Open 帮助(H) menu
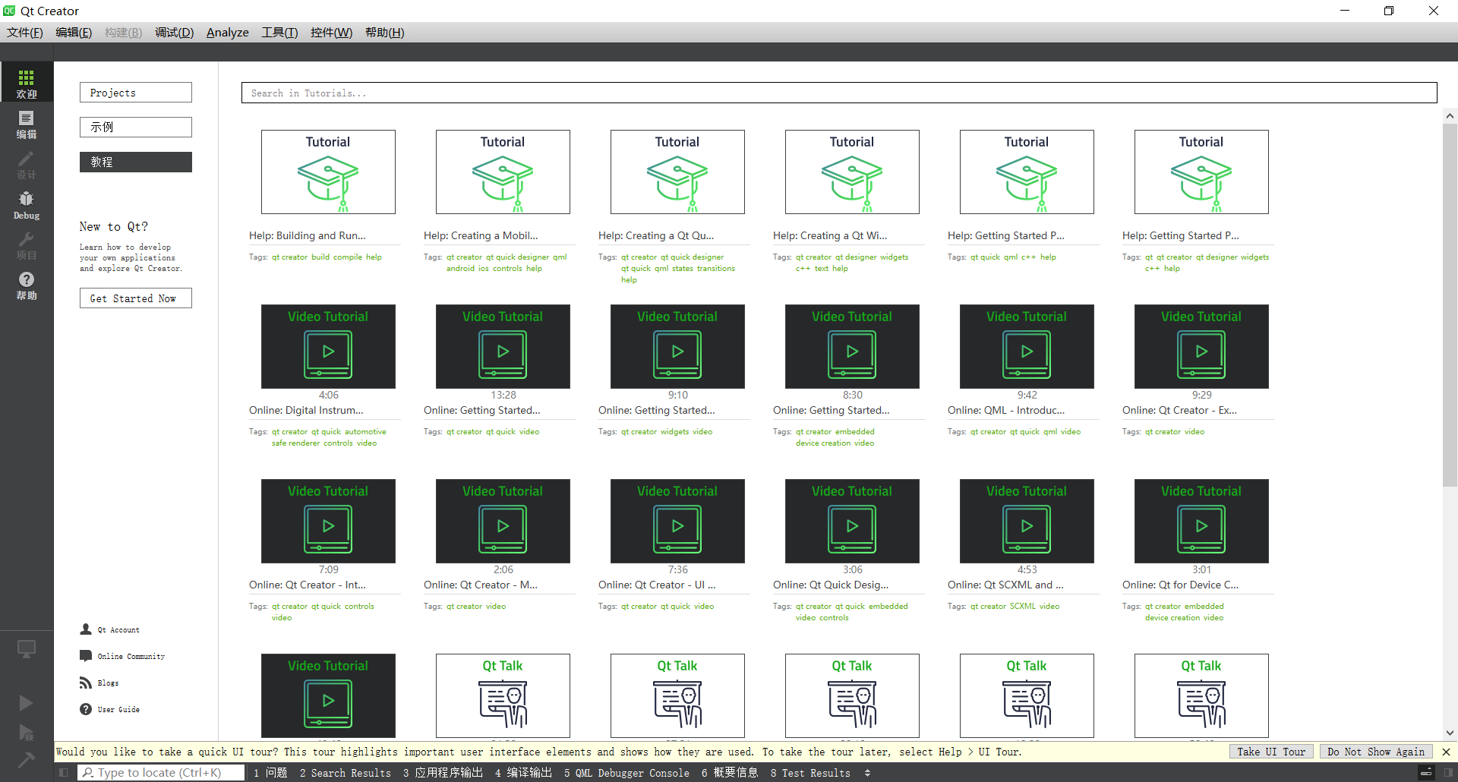1458x782 pixels. pos(385,32)
